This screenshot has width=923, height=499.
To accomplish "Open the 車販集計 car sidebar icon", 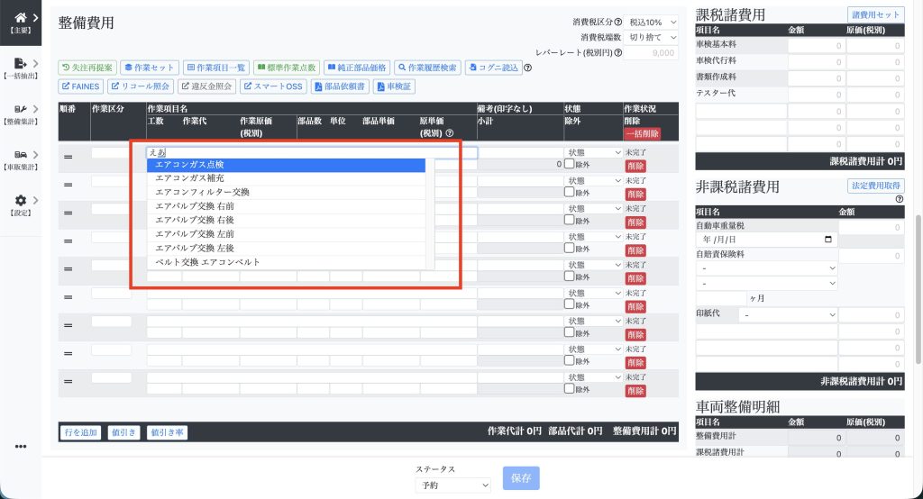I will [20, 154].
